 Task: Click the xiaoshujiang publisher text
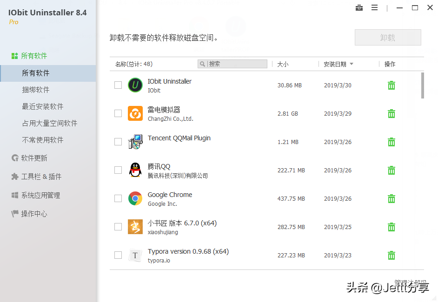click(x=163, y=232)
